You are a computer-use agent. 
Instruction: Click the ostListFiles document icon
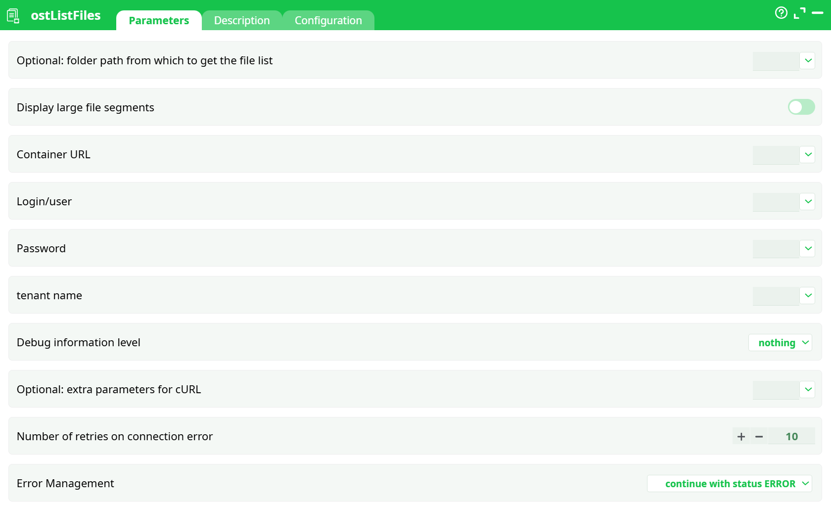coord(13,15)
